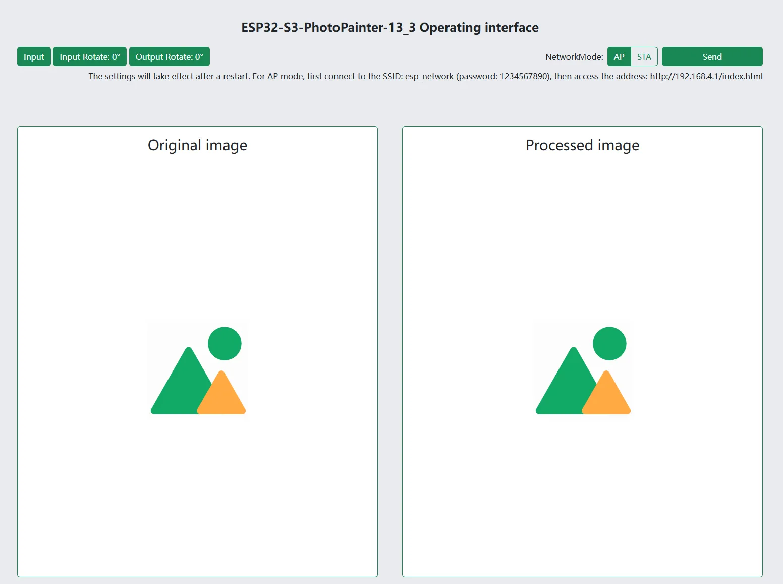The width and height of the screenshot is (783, 584).
Task: Click the green sun circle in Original image
Action: tap(225, 343)
